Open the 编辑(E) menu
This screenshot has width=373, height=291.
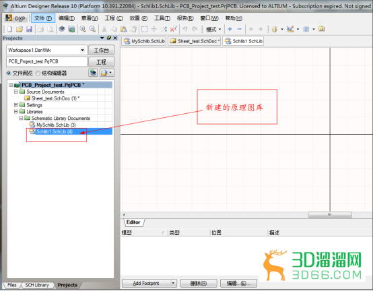(67, 18)
